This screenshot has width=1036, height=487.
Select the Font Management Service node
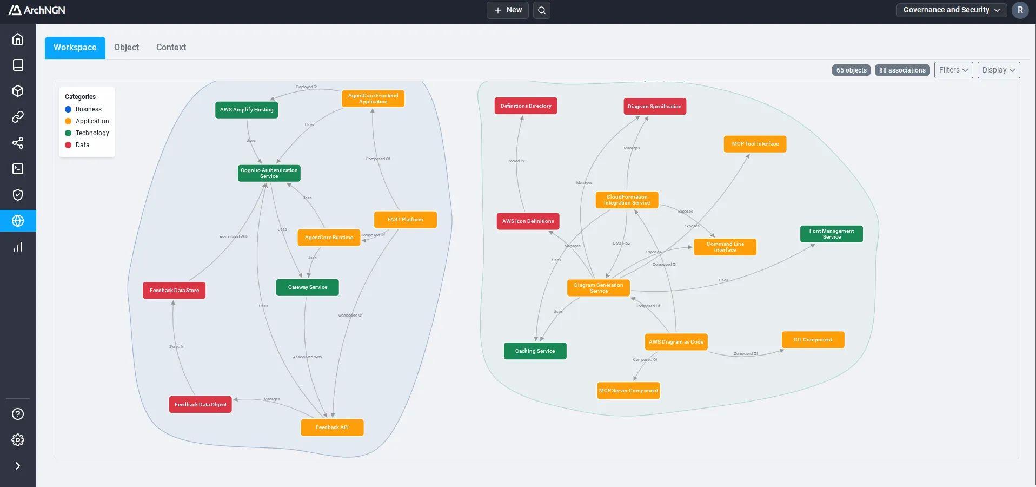[832, 234]
